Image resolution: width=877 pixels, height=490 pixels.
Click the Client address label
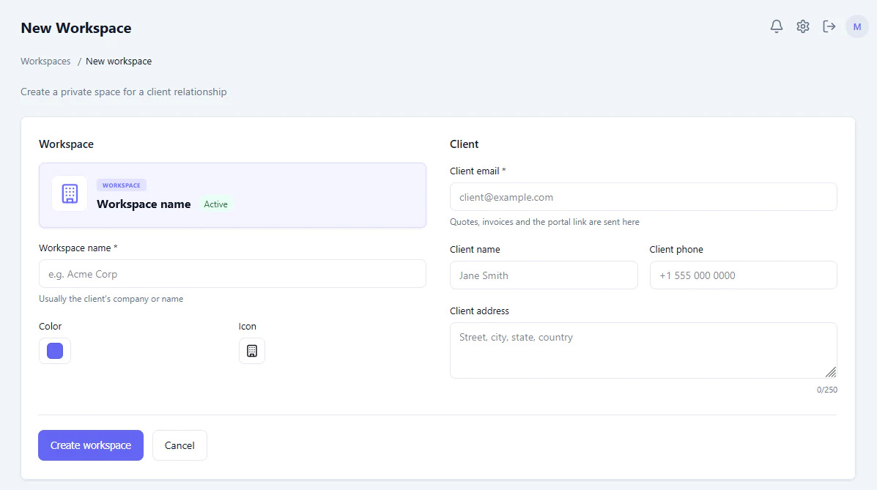[x=479, y=311]
